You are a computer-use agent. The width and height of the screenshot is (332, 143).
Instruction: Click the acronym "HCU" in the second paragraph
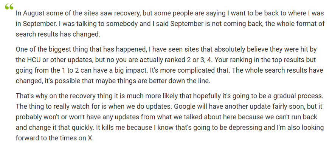pyautogui.click(x=33, y=60)
